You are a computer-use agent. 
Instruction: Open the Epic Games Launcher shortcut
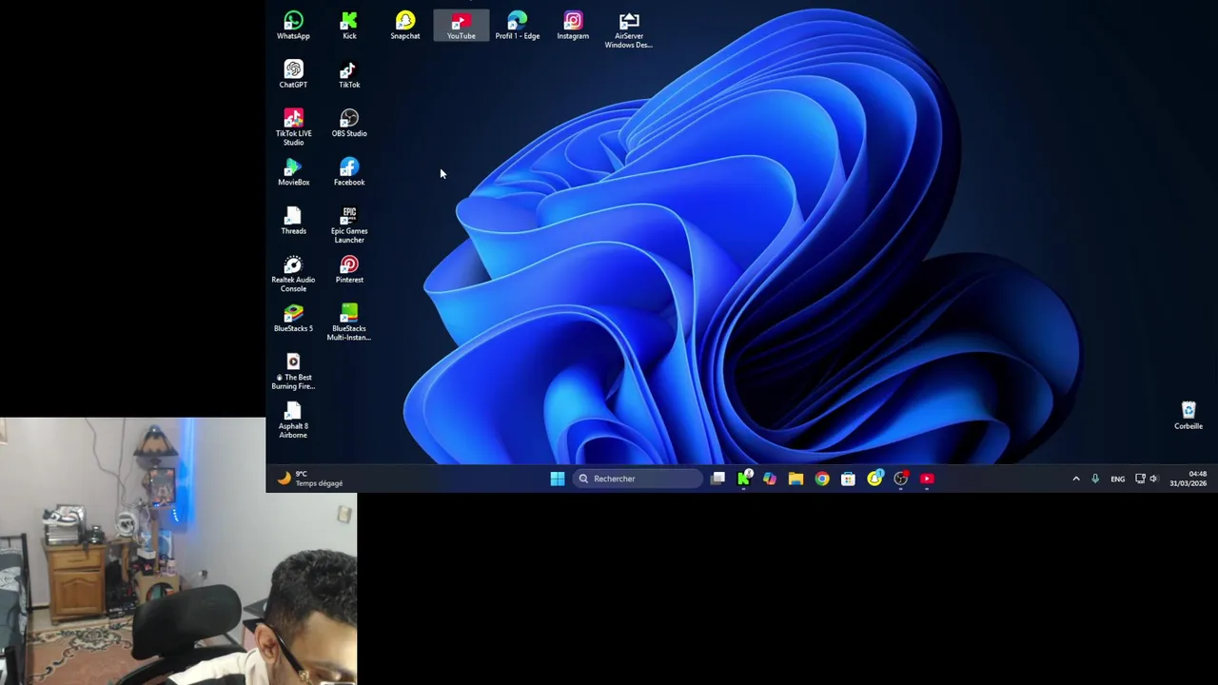[349, 225]
